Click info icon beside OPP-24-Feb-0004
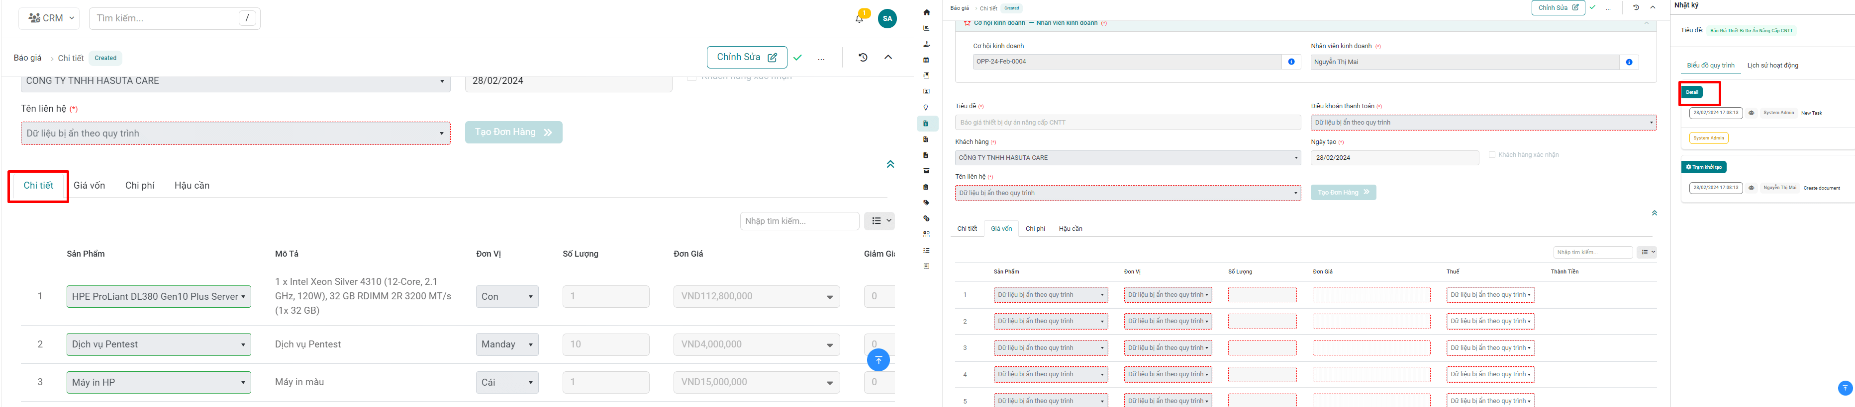 point(1291,62)
